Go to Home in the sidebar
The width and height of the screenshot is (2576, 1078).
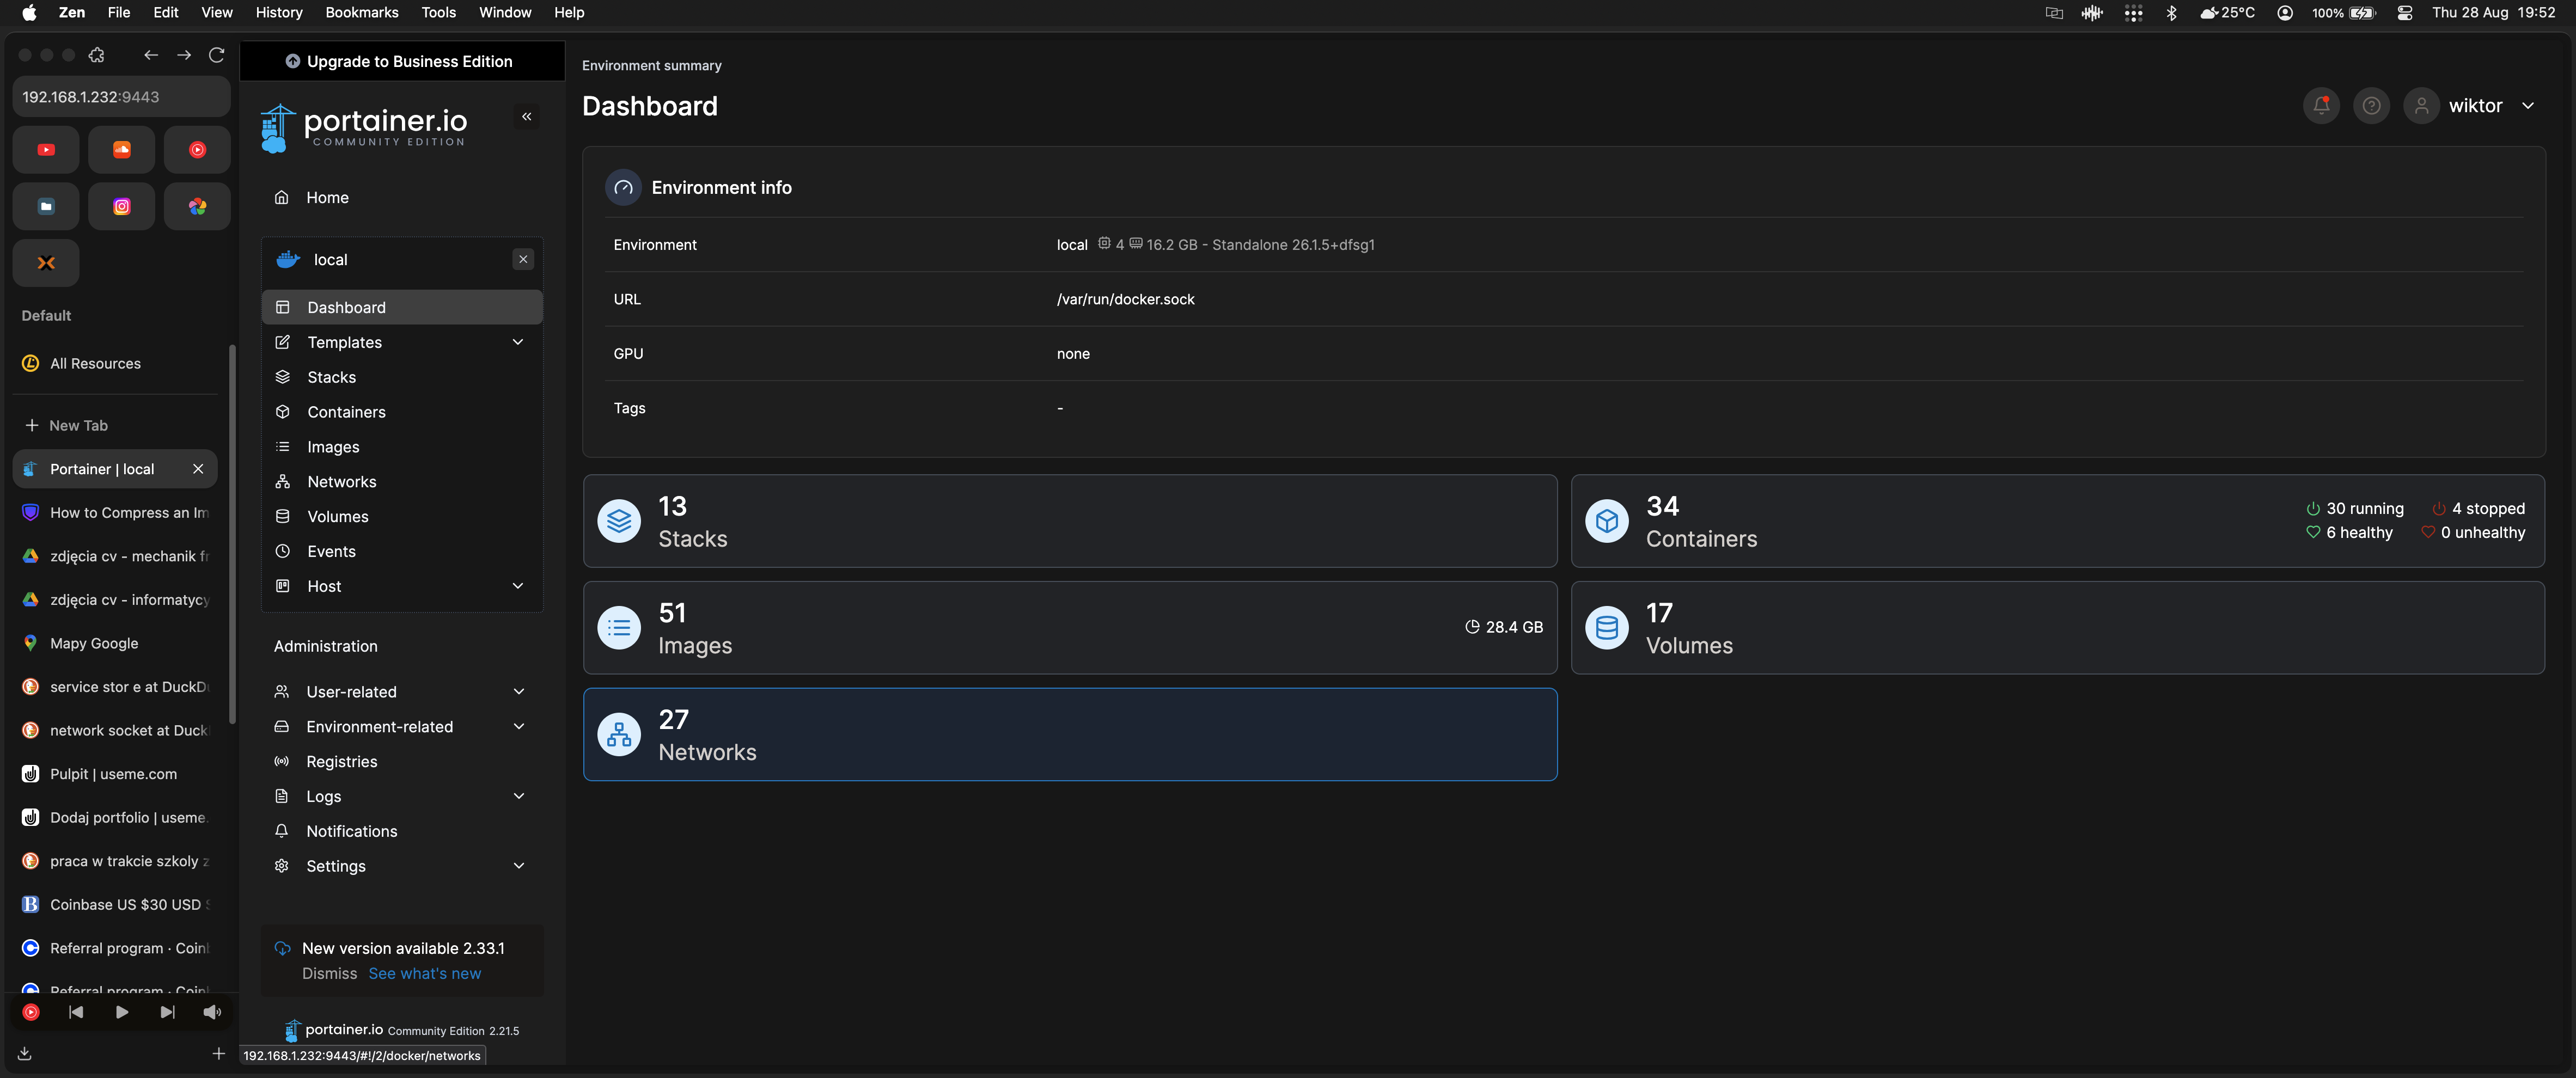402,198
